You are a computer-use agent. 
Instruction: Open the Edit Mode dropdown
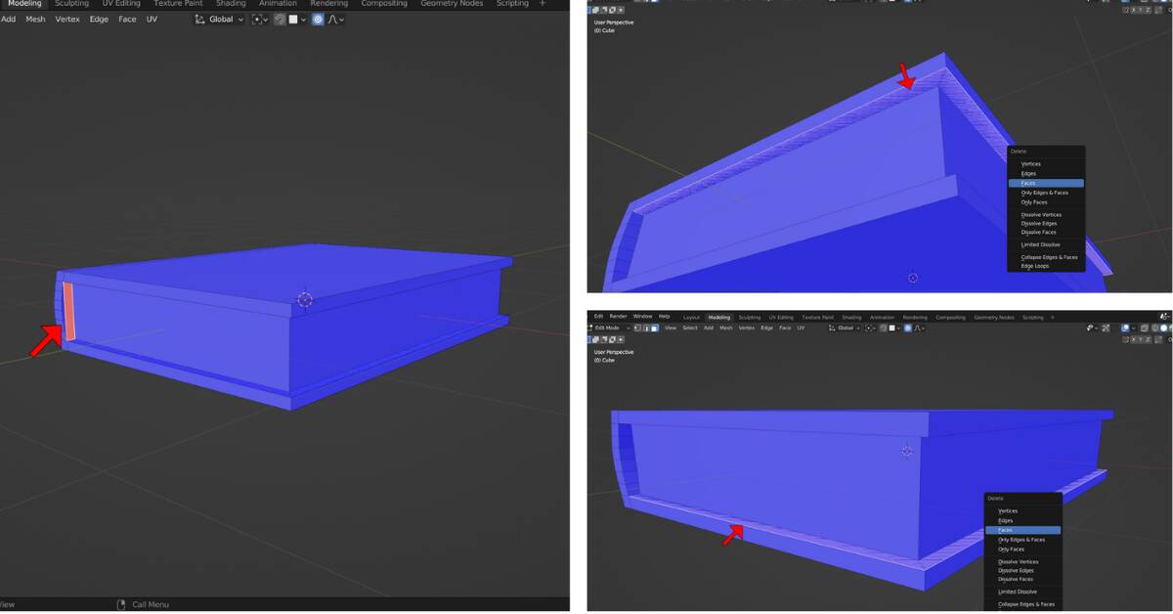point(611,328)
